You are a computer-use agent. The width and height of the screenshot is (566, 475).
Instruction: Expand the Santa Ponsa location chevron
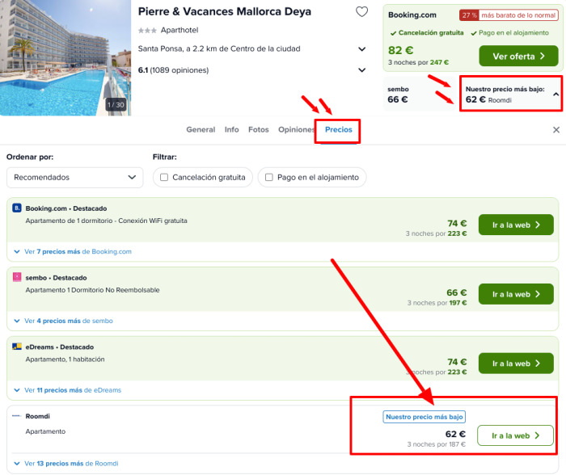[x=361, y=49]
